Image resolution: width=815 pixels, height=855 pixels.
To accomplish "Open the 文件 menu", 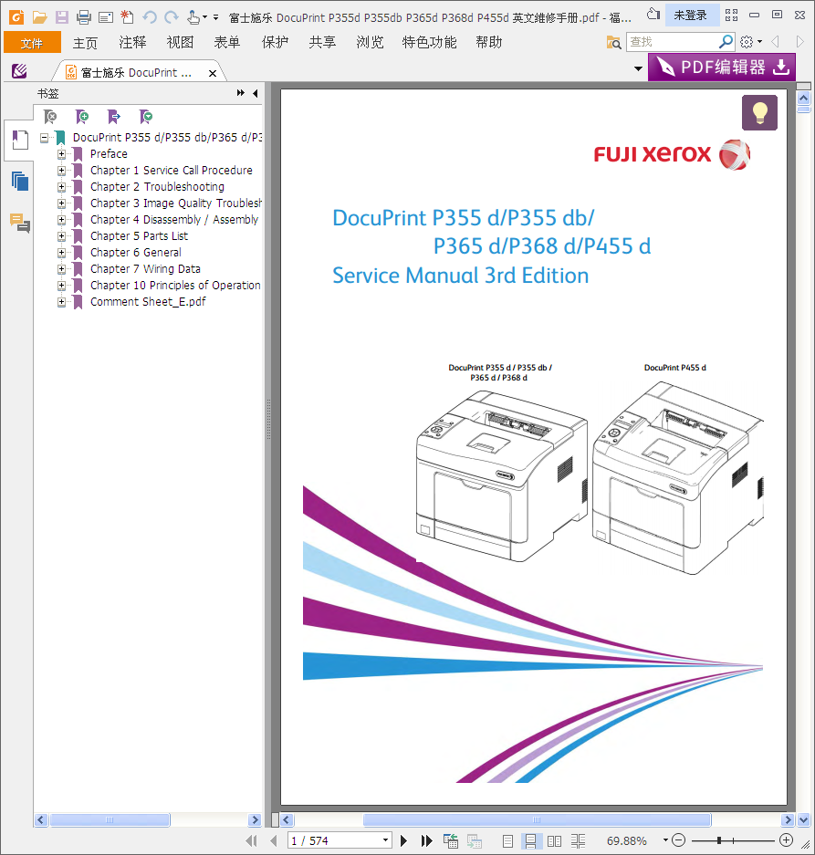I will [x=32, y=43].
